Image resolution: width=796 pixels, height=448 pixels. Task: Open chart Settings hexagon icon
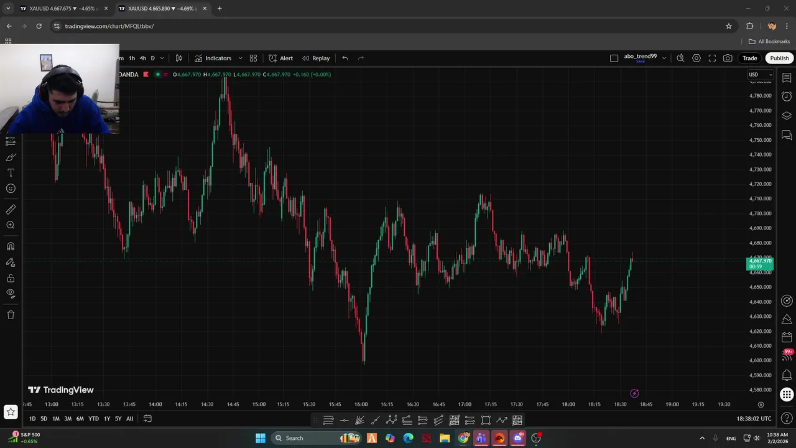696,58
